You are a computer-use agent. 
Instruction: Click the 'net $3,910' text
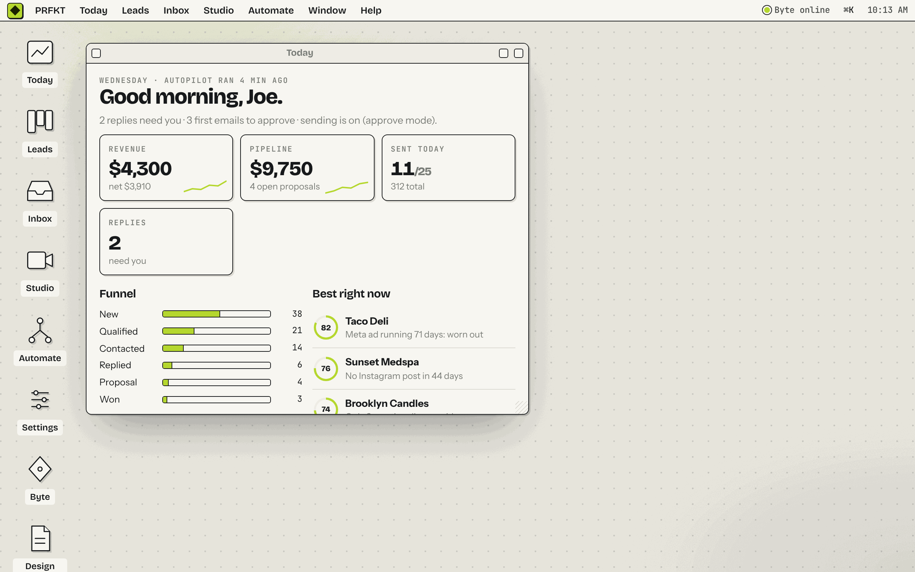click(130, 187)
